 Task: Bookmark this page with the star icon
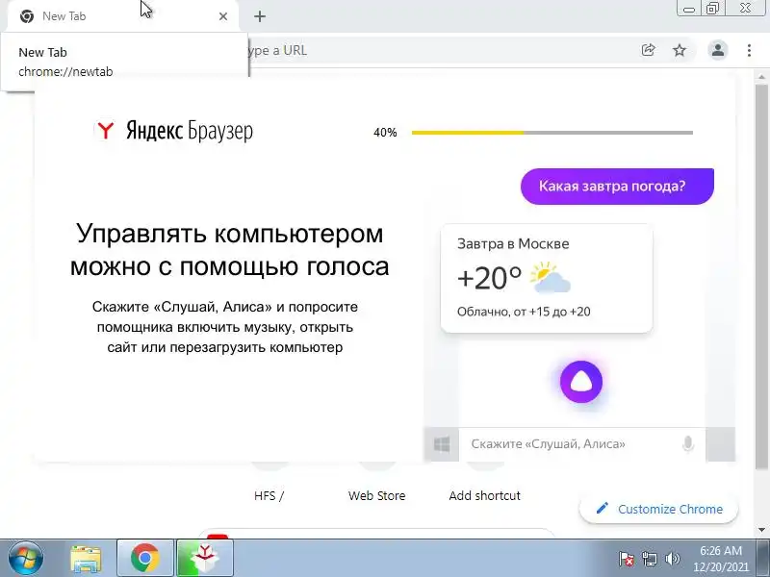pos(680,50)
